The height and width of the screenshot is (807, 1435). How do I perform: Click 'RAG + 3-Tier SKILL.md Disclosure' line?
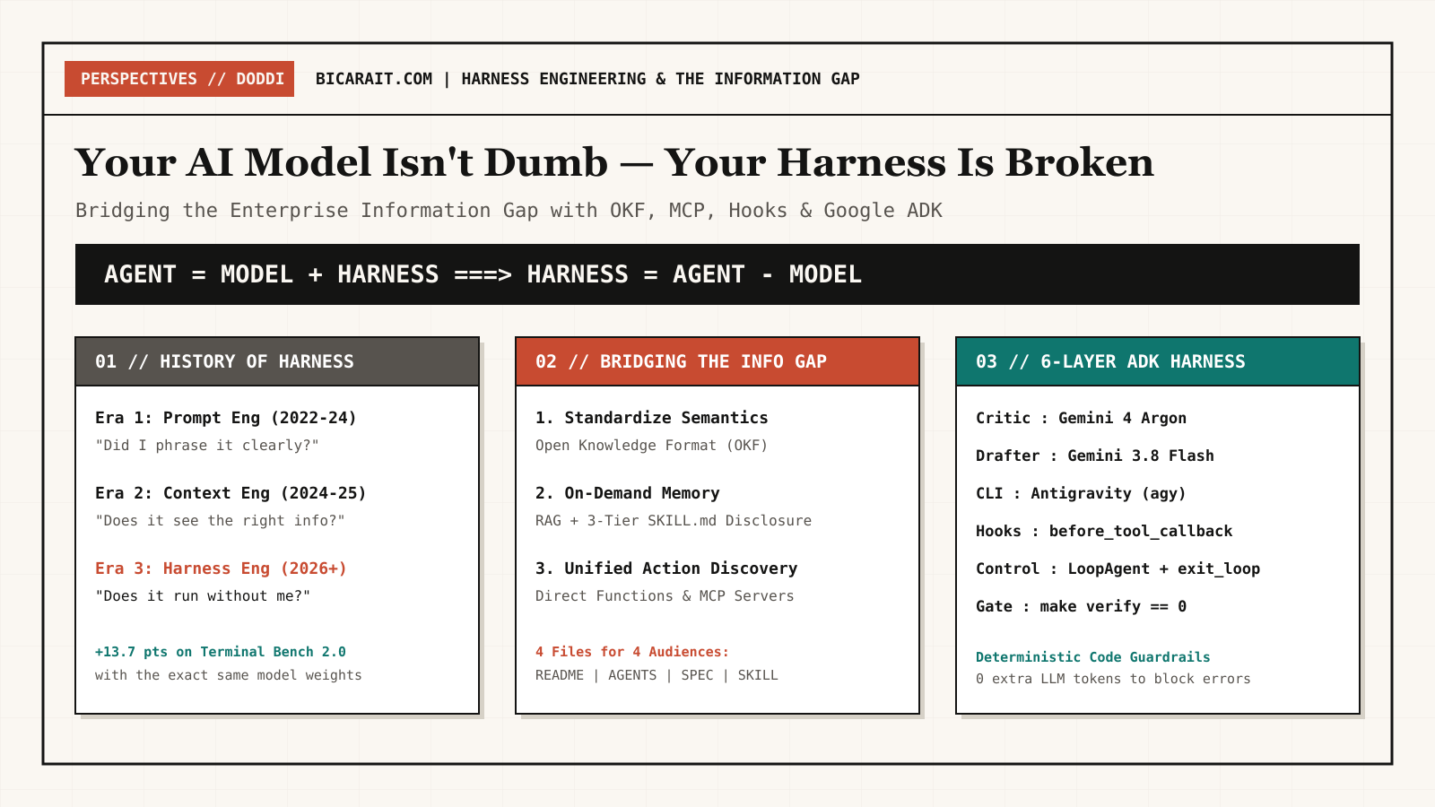[674, 521]
